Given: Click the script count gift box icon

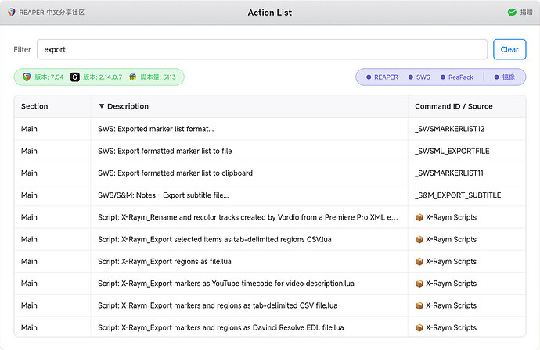Looking at the screenshot, I should [x=133, y=77].
